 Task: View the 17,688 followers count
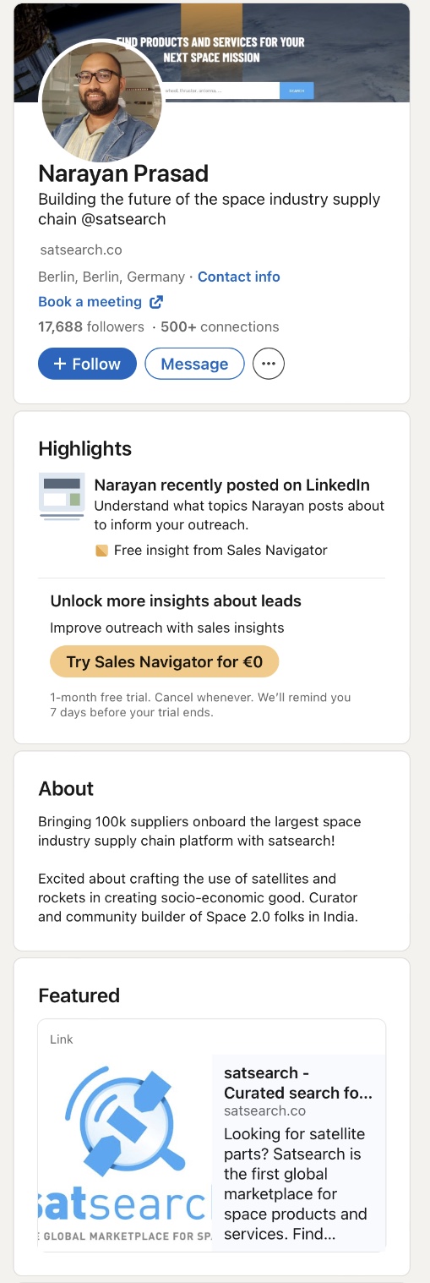click(91, 326)
